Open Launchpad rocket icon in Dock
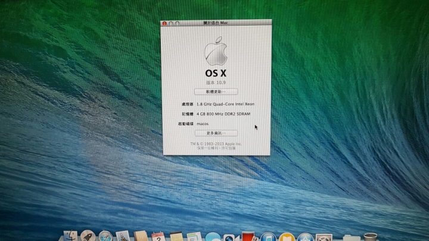The height and width of the screenshot is (241, 429). (88, 236)
